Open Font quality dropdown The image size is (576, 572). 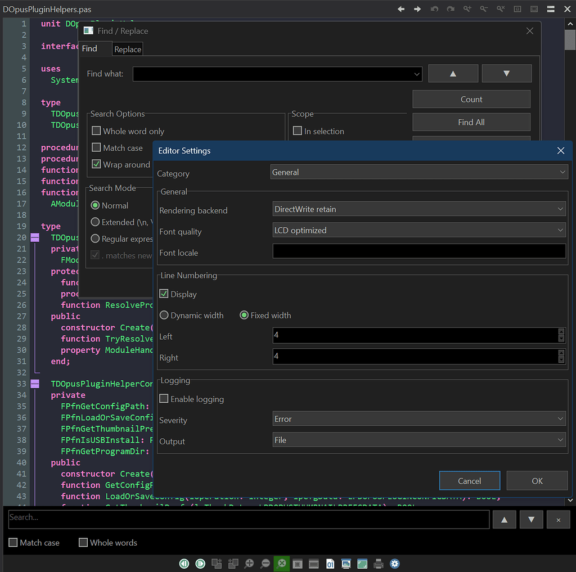tap(419, 231)
